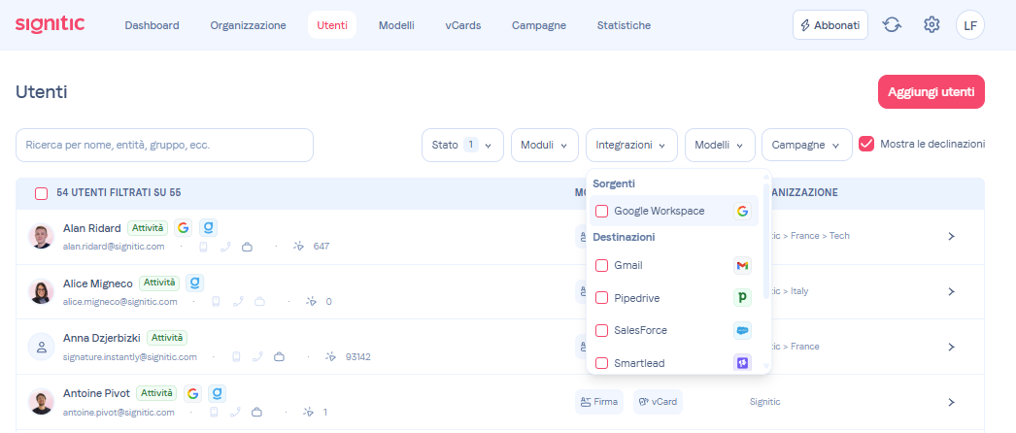Viewport: 1016px width, 433px height.
Task: Switch to the Statistiche tab
Action: 624,25
